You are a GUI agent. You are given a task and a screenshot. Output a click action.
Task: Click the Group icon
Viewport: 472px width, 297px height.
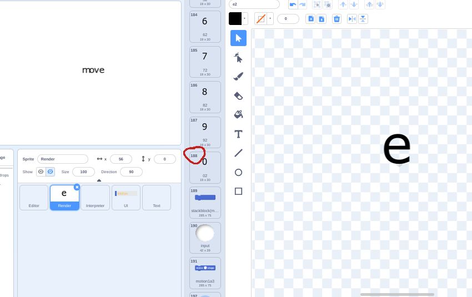tap(317, 4)
